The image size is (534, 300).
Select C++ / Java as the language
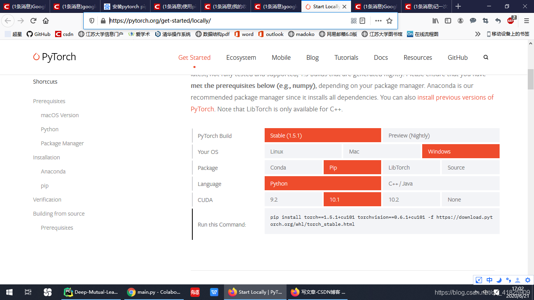441,183
